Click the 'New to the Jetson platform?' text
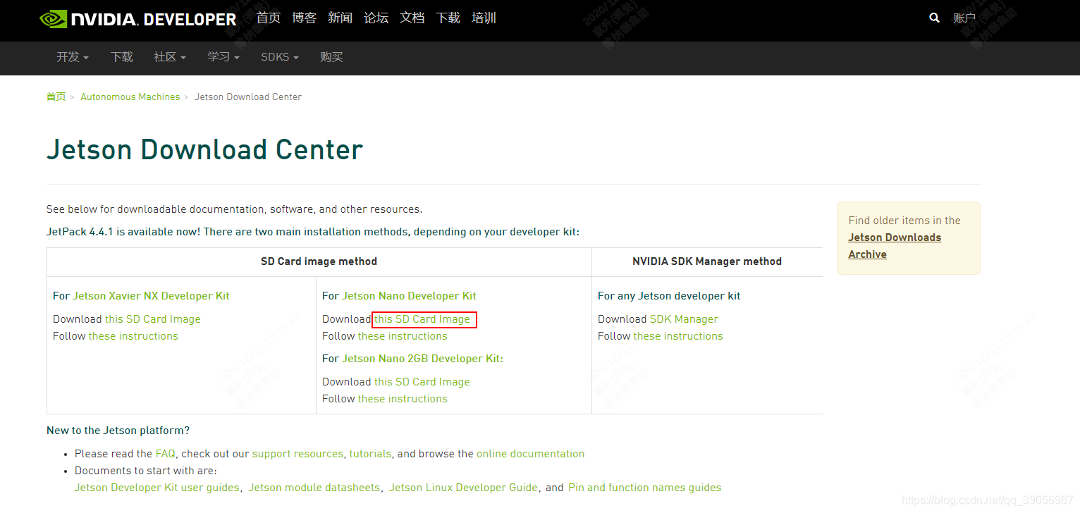Viewport: 1080px width, 513px height. (118, 431)
